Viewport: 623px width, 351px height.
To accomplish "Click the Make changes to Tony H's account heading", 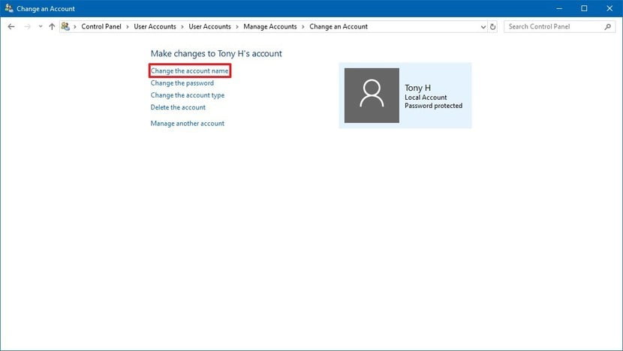I will pos(216,53).
